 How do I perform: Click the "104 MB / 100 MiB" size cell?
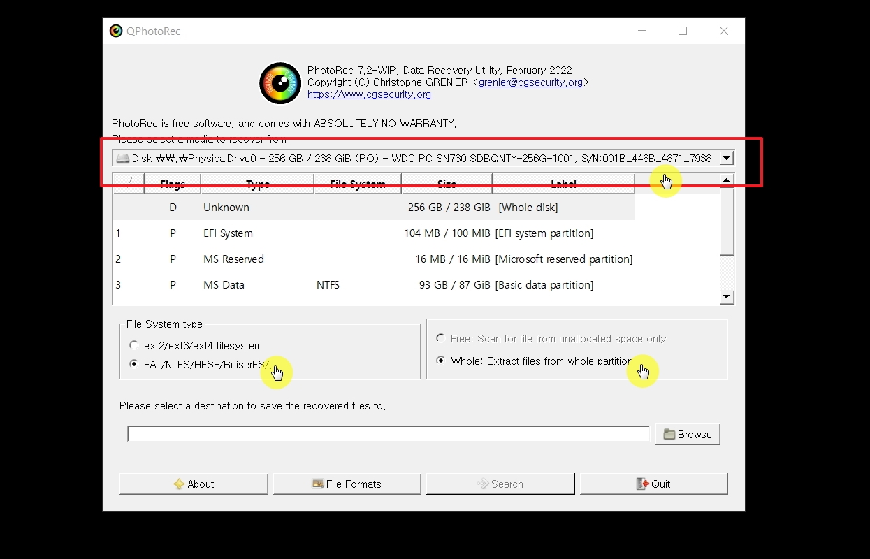pos(447,233)
